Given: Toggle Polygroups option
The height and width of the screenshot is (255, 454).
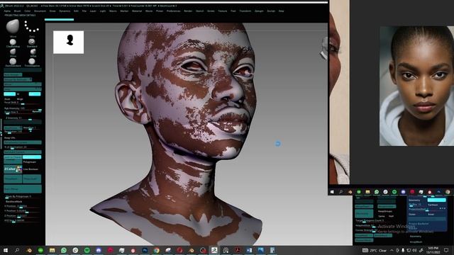Looking at the screenshot, I should click(x=30, y=162).
